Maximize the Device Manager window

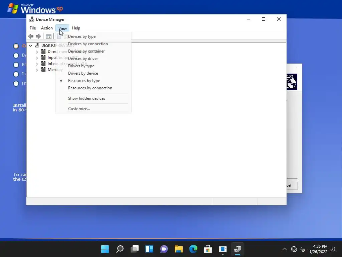point(264,19)
